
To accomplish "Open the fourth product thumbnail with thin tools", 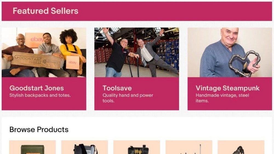I will coord(189,147).
